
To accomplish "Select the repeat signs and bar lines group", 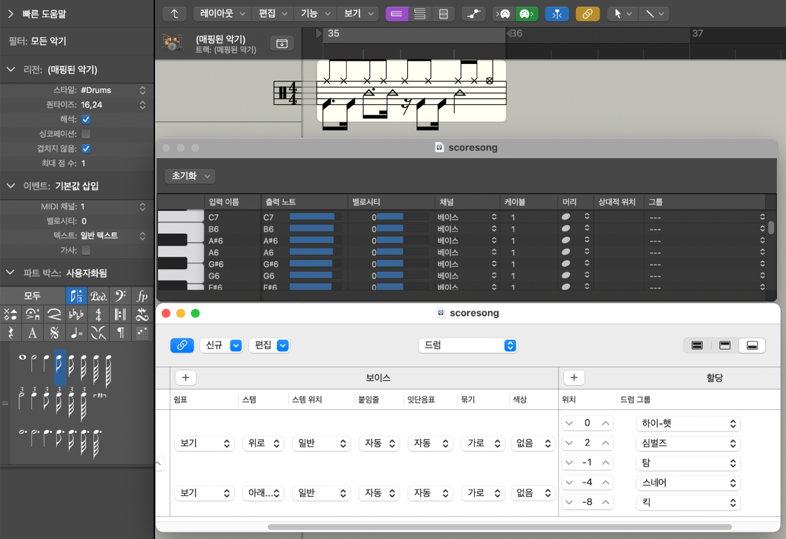I will tap(120, 314).
